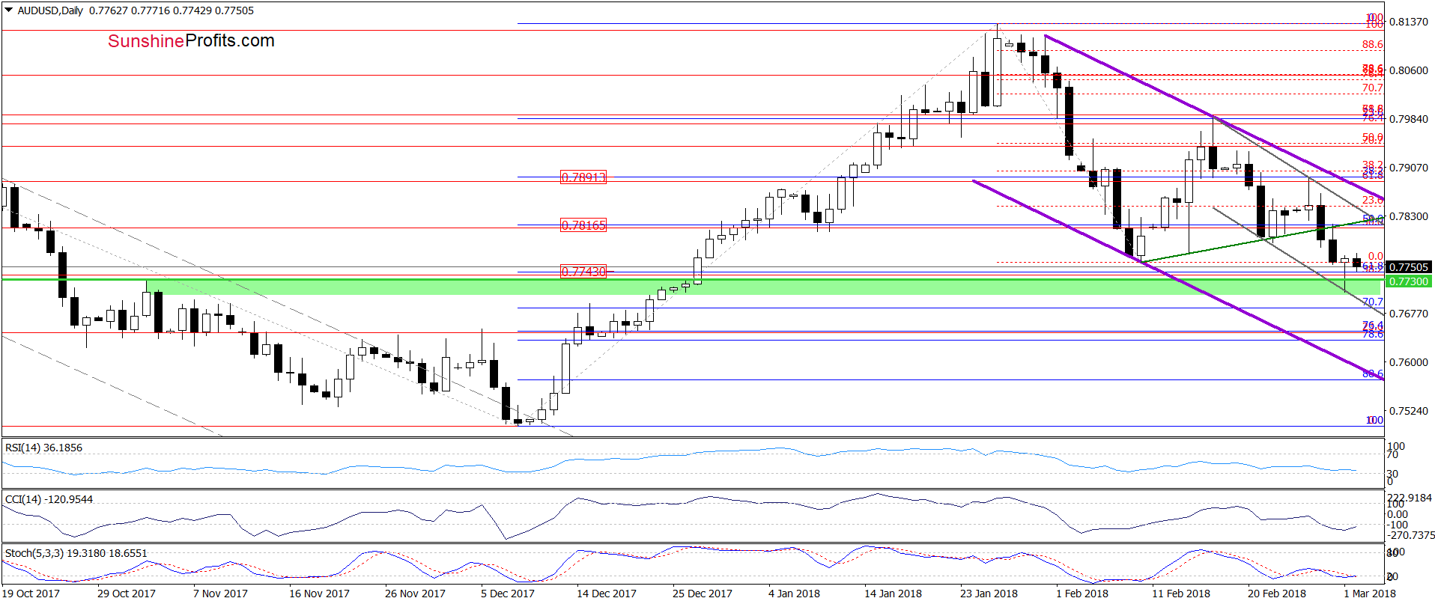Click the dropdown triangle beside AUDUSD,Daily
This screenshot has height=604, width=1435.
coord(9,10)
